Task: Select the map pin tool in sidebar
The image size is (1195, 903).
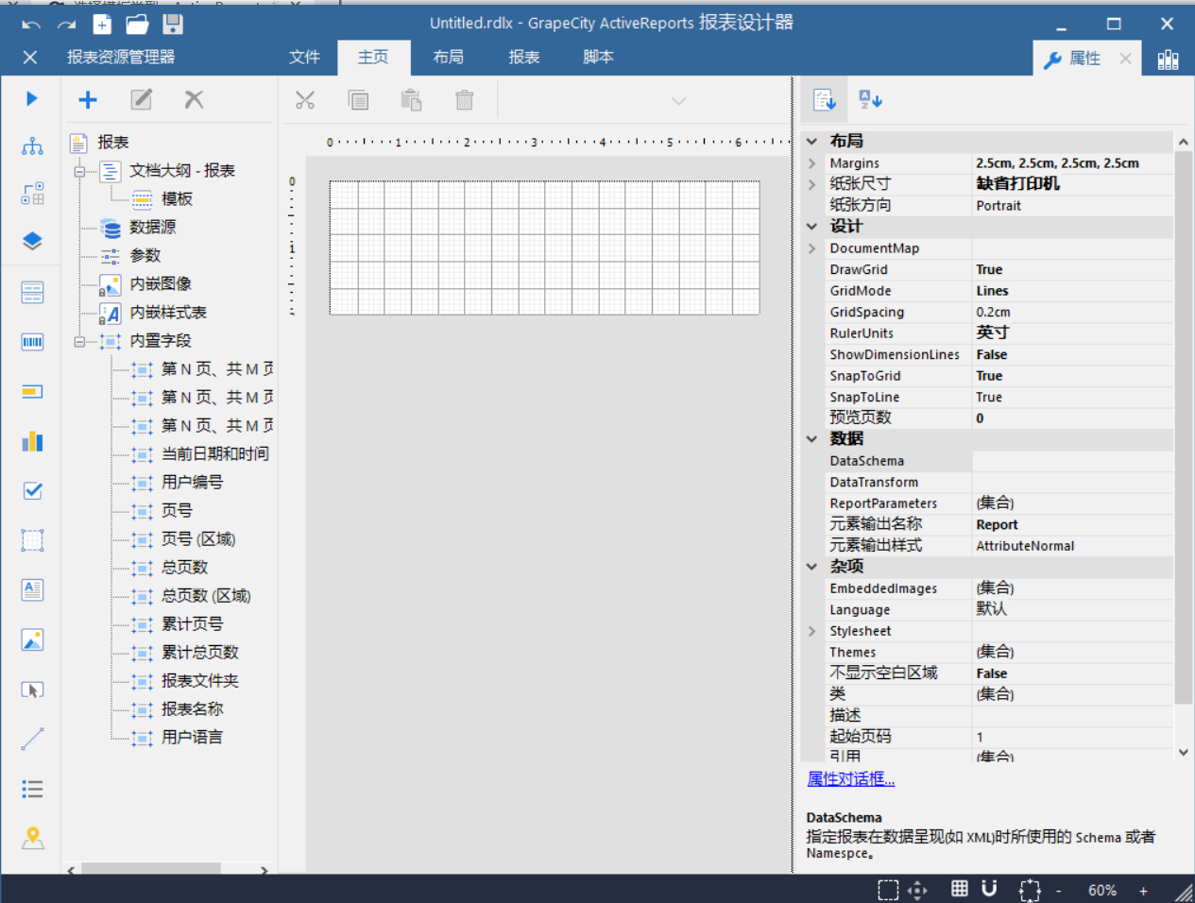Action: (32, 838)
